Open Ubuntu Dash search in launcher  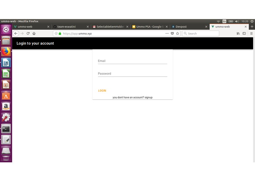point(6,29)
